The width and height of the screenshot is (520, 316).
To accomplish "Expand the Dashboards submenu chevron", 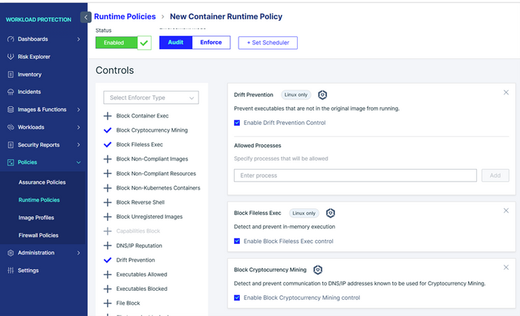I will click(79, 39).
